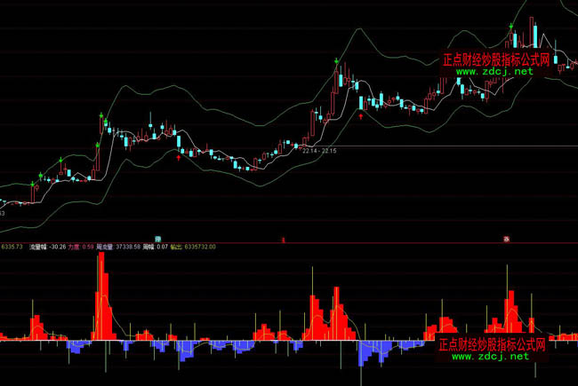Click the rightmost red marker on the divider bar
This screenshot has width=578, height=386.
click(506, 239)
